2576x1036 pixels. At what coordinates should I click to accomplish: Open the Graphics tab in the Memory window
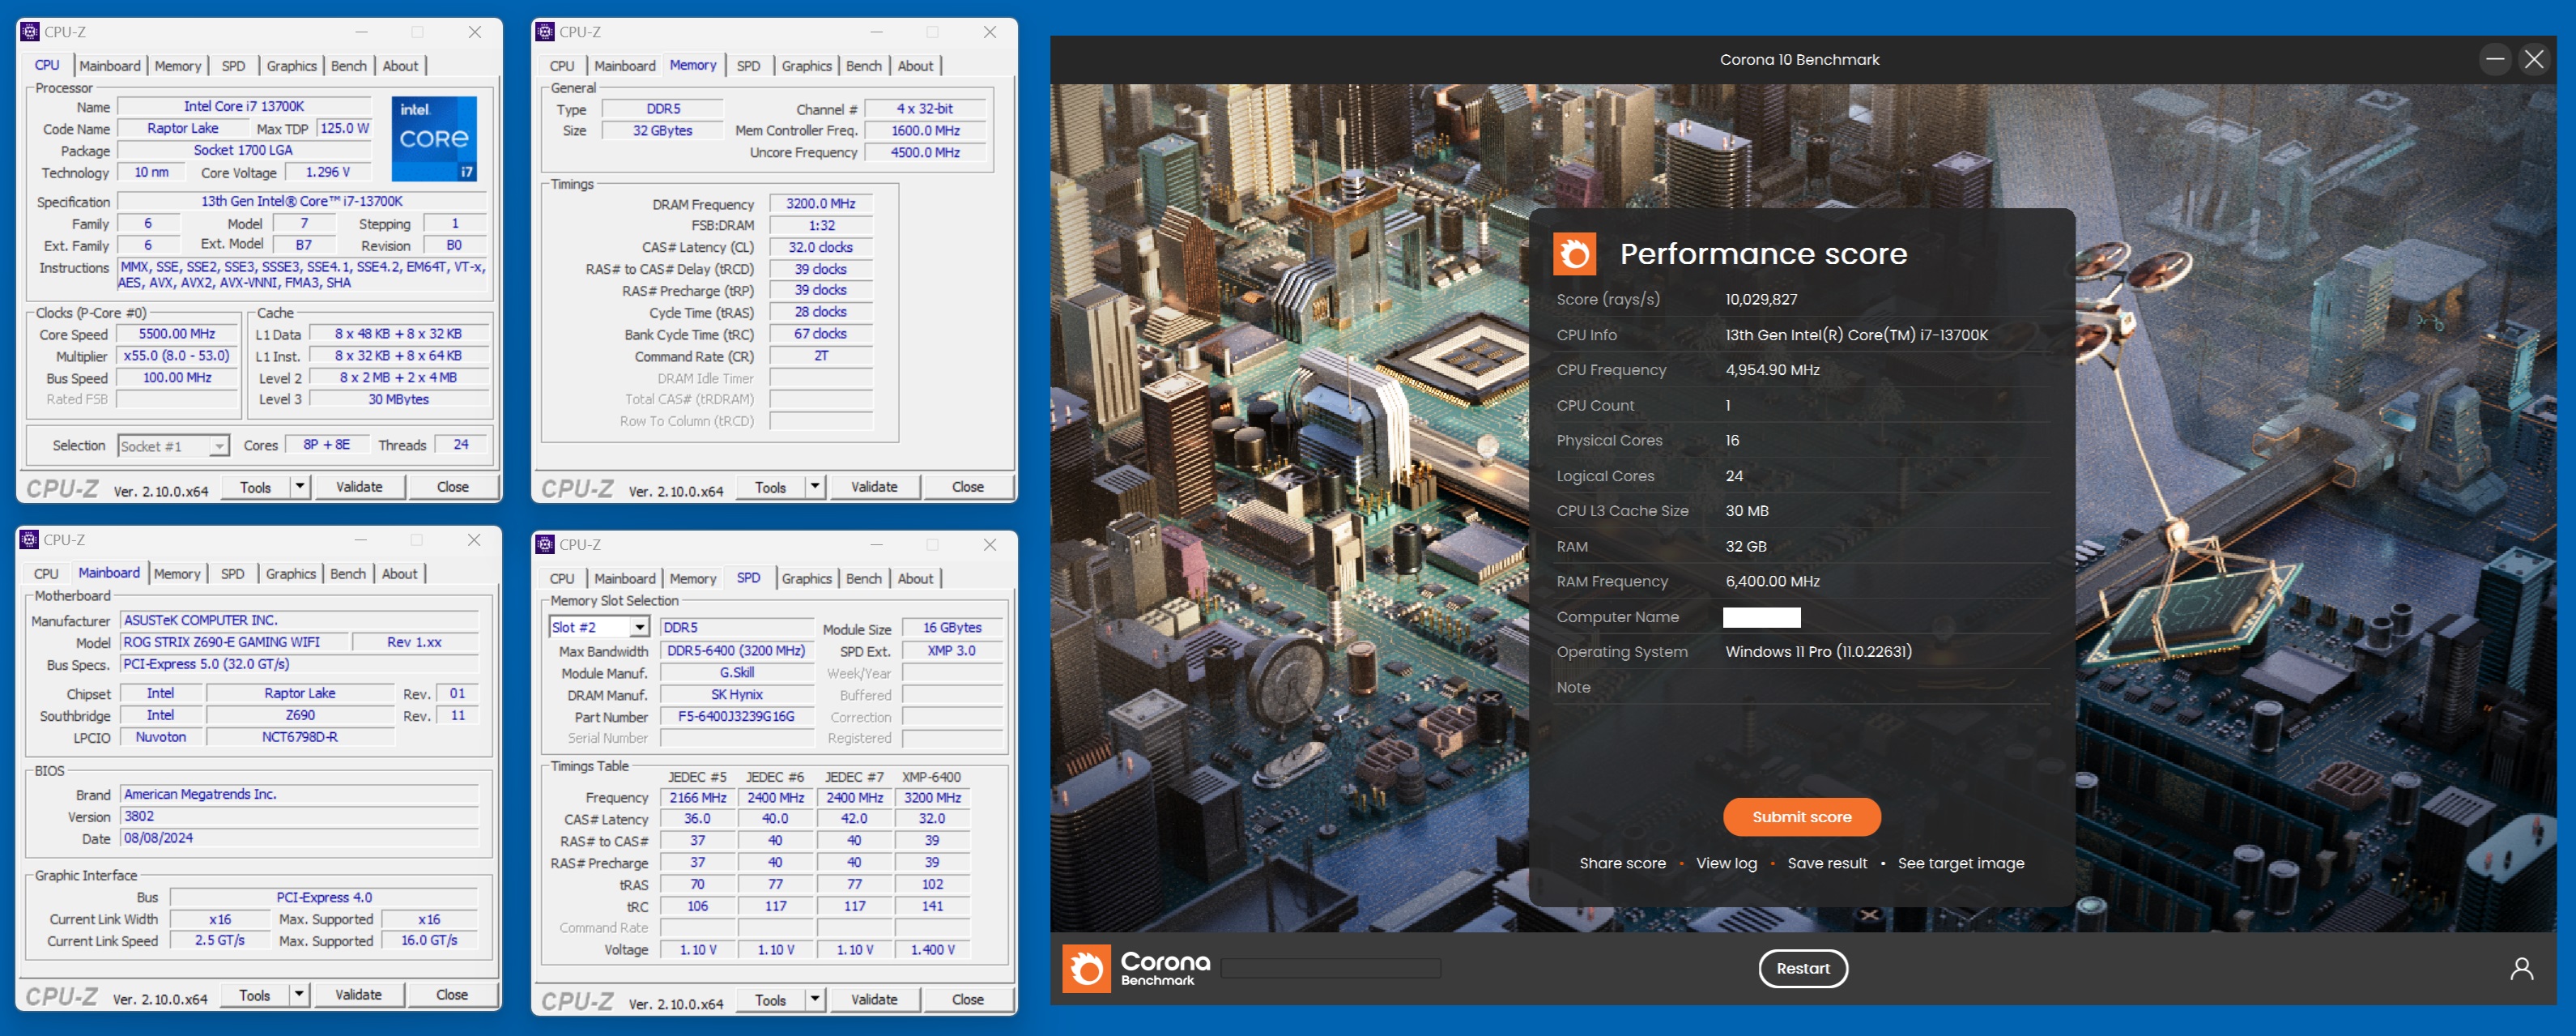(x=806, y=66)
